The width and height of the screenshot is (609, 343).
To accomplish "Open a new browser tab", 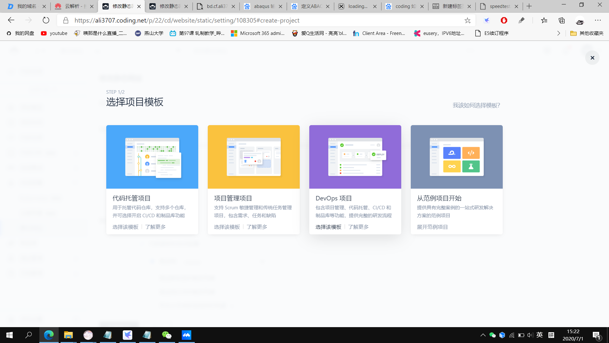I will [x=529, y=6].
